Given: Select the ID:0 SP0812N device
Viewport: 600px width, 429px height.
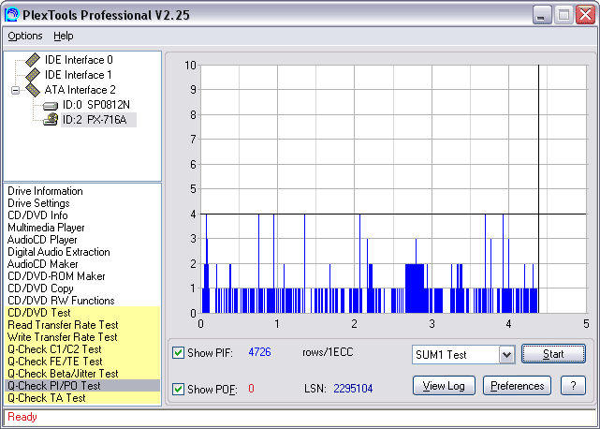Looking at the screenshot, I should (96, 105).
